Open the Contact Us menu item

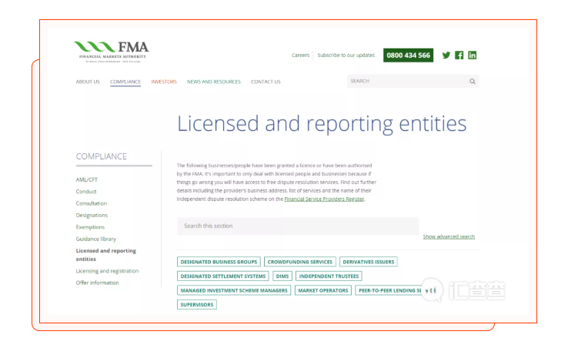pos(266,82)
